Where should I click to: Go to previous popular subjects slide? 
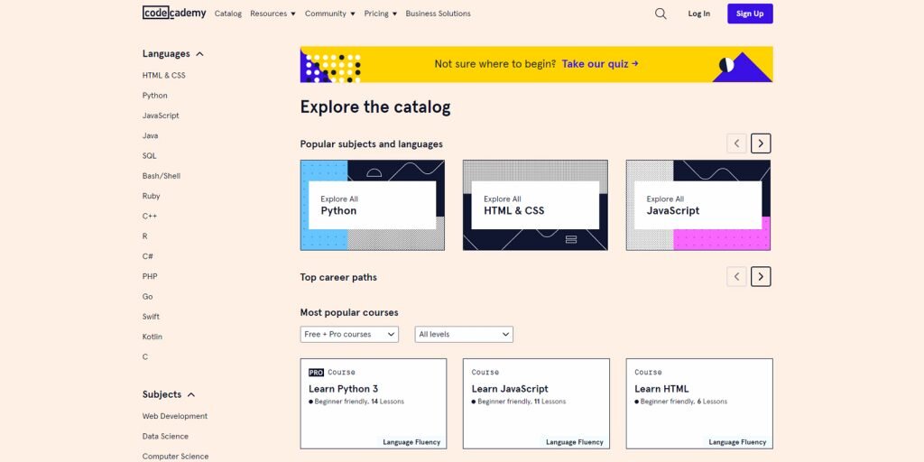click(736, 143)
